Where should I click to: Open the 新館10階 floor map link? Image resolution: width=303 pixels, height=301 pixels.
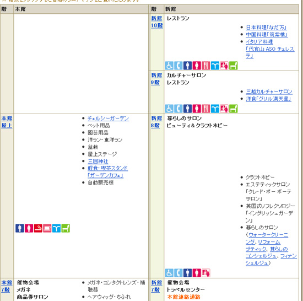tap(156, 22)
